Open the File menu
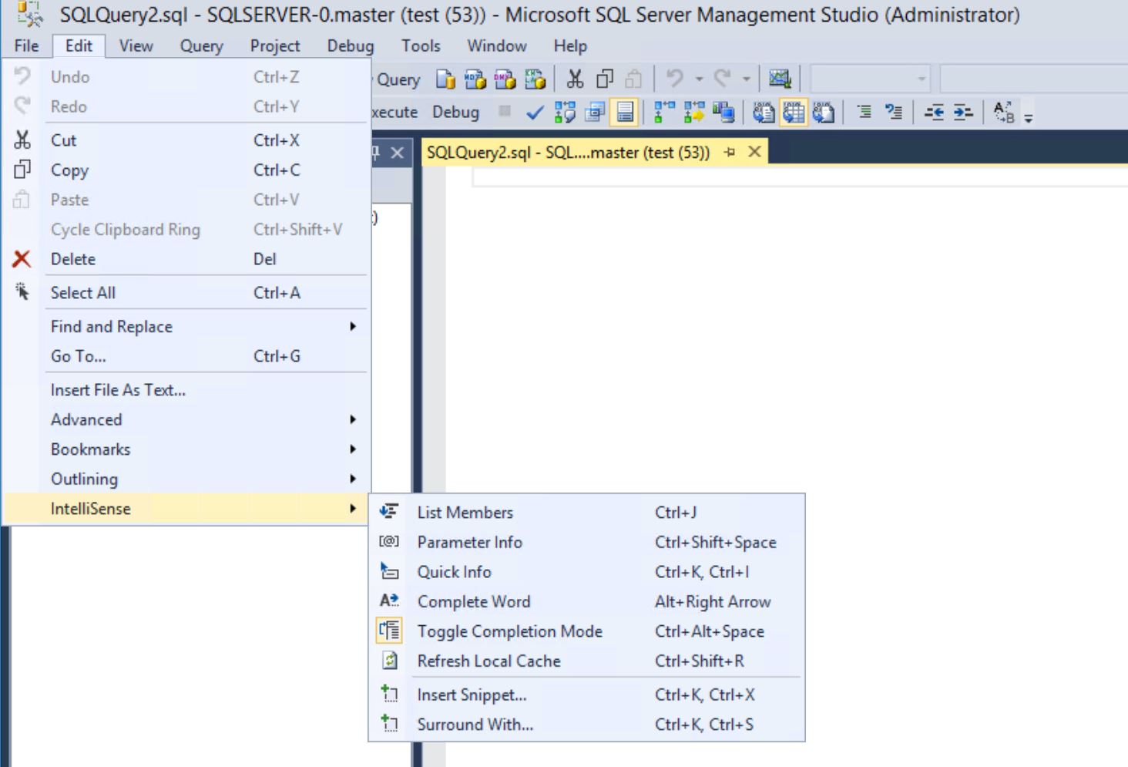 [26, 45]
